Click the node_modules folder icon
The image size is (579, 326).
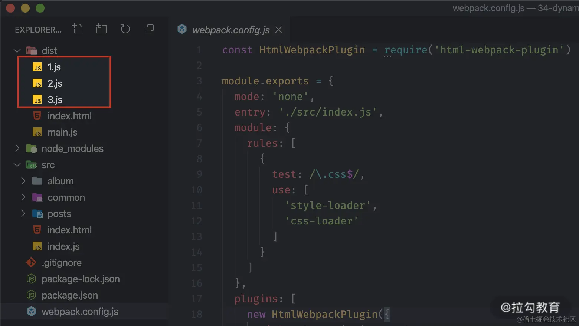32,149
